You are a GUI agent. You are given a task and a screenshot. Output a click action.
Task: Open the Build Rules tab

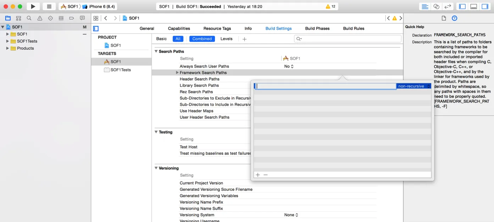[x=354, y=28]
